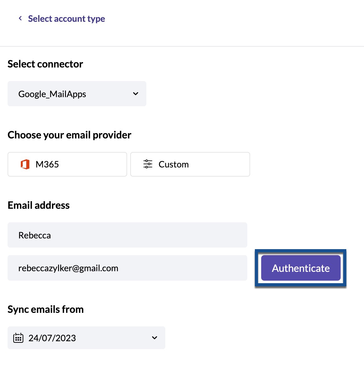Expand the sync date chevron arrow
364x386 pixels.
point(155,338)
